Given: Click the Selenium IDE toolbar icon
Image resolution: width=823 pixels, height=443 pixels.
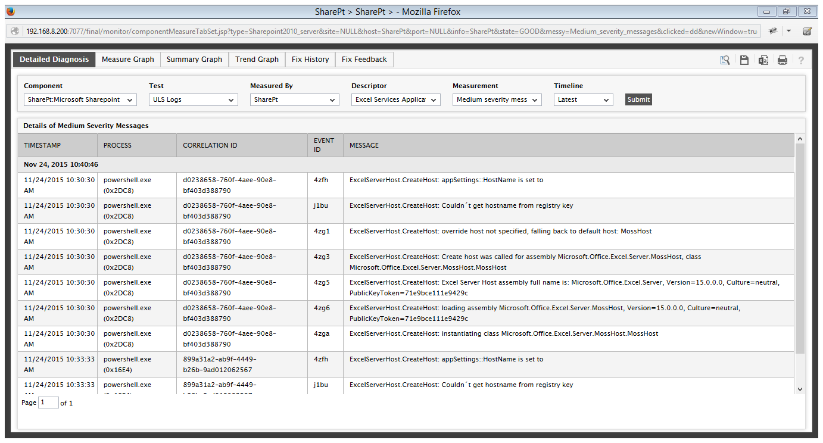Looking at the screenshot, I should (x=808, y=31).
